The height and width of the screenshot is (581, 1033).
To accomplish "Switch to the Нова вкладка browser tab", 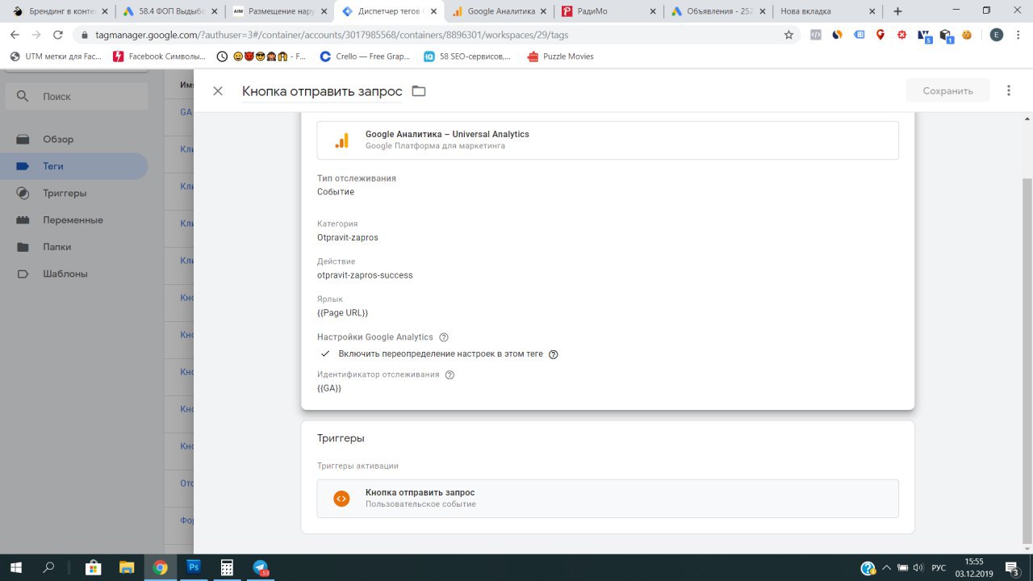I will click(828, 11).
